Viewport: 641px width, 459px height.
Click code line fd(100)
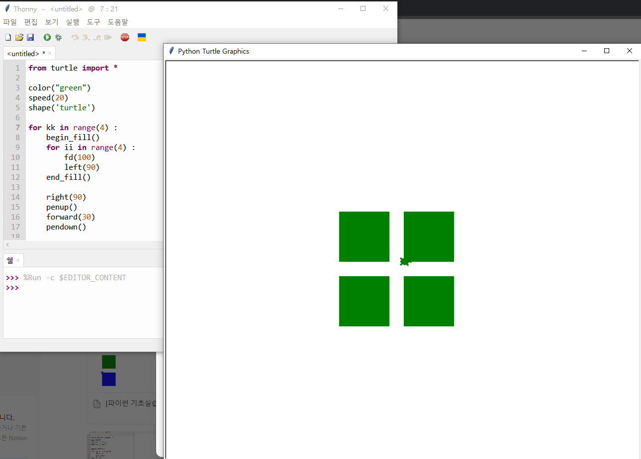click(80, 157)
